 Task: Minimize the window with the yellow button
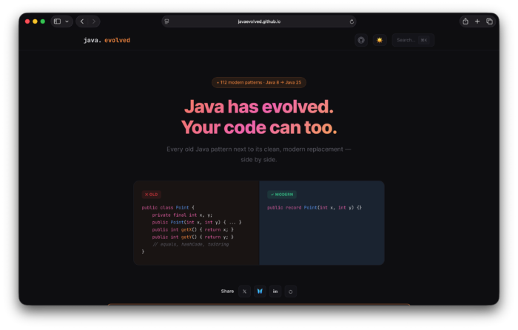(x=35, y=21)
